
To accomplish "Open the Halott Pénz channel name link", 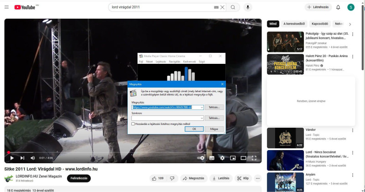I will coord(313,66).
